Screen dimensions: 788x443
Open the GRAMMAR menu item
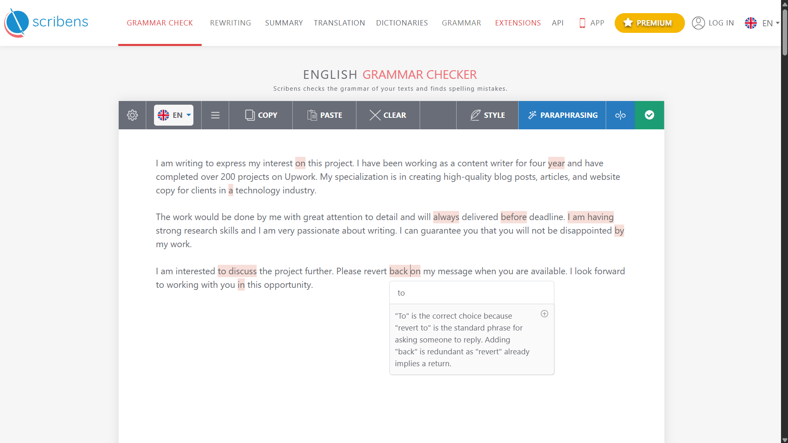pos(461,23)
